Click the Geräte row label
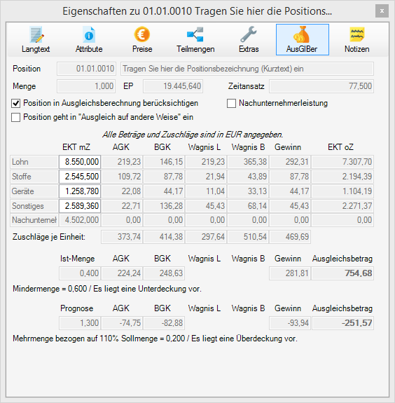The height and width of the screenshot is (403, 395). click(34, 191)
